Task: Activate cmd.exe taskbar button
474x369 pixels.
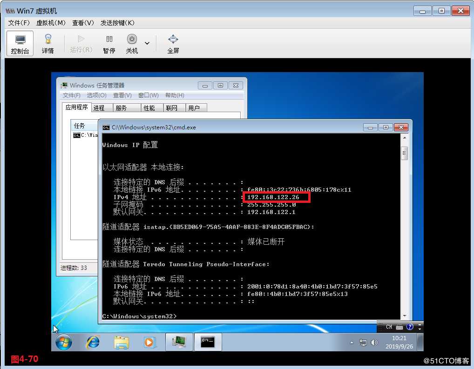Action: pyautogui.click(x=208, y=342)
